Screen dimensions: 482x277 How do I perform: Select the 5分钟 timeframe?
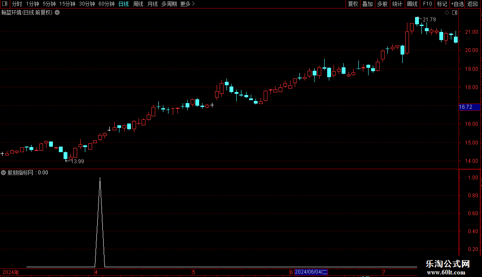point(49,4)
